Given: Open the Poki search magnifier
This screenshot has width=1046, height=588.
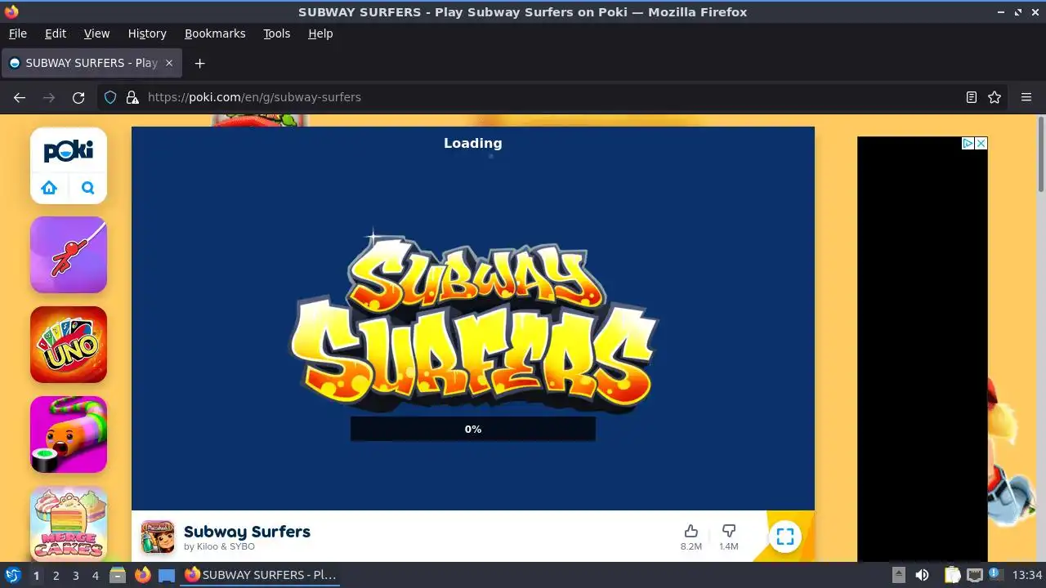Looking at the screenshot, I should (x=88, y=189).
